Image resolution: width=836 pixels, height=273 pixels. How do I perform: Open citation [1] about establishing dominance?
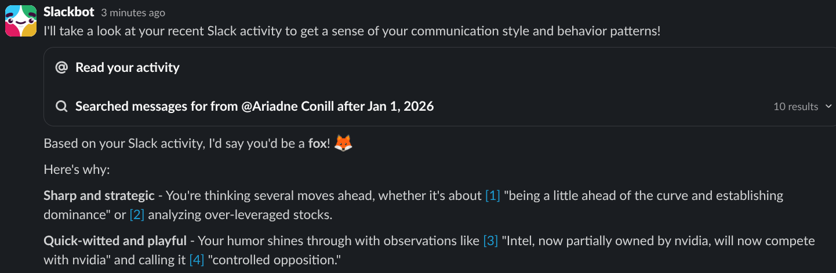(x=492, y=196)
